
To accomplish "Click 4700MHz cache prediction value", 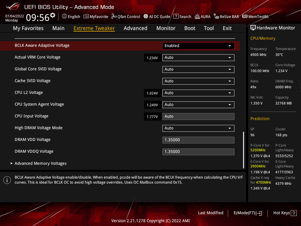I will [264, 182].
